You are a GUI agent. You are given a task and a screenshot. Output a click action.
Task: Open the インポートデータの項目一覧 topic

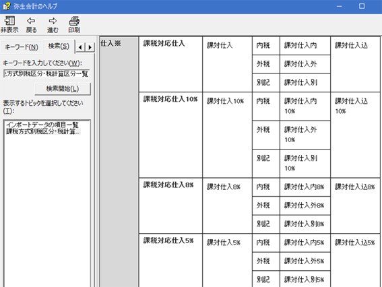[42, 125]
